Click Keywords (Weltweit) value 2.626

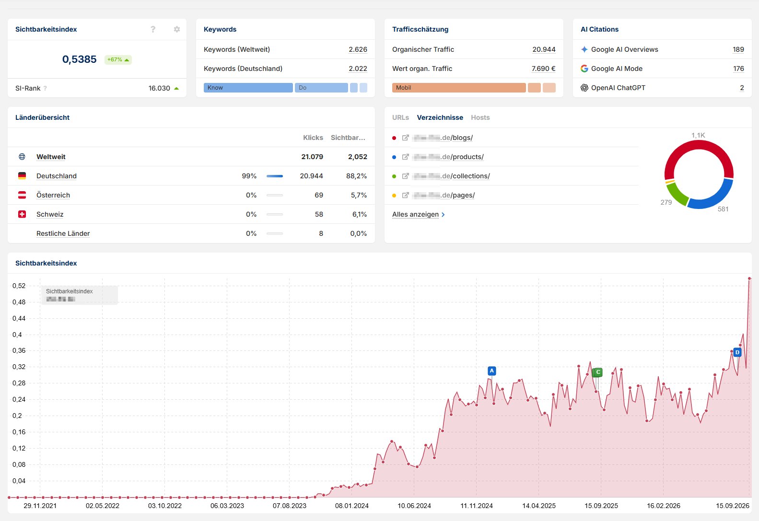pyautogui.click(x=358, y=49)
